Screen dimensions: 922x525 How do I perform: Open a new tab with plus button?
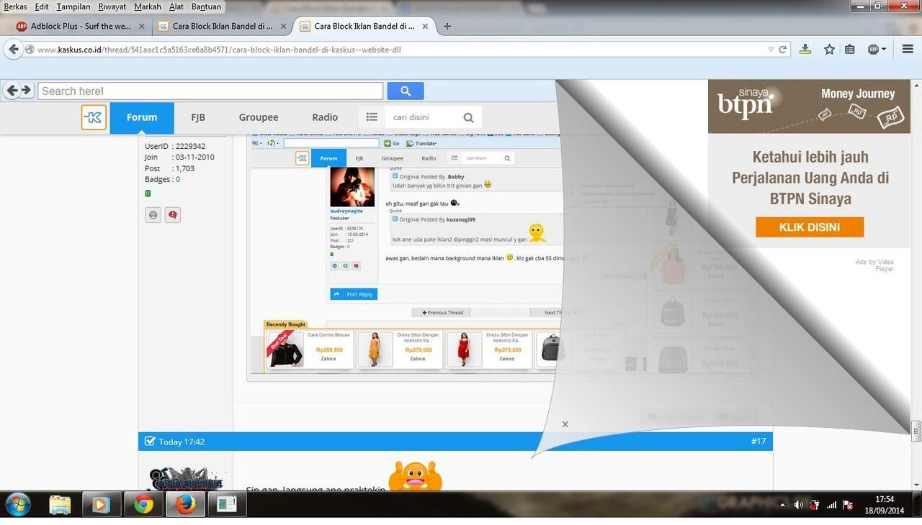tap(447, 26)
